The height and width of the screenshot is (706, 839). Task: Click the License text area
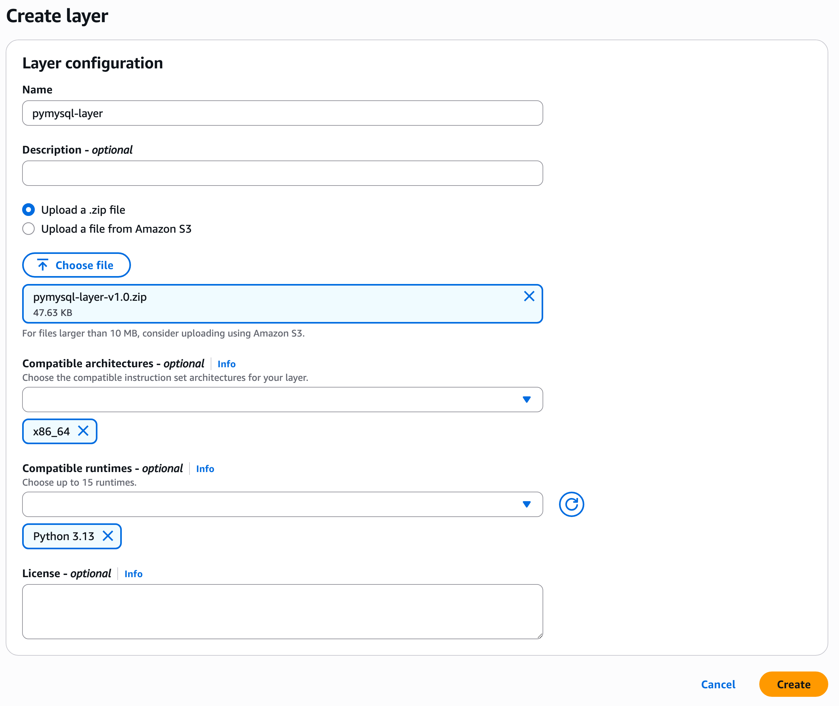(x=282, y=611)
